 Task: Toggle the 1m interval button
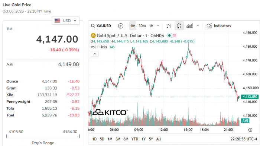coord(133,26)
